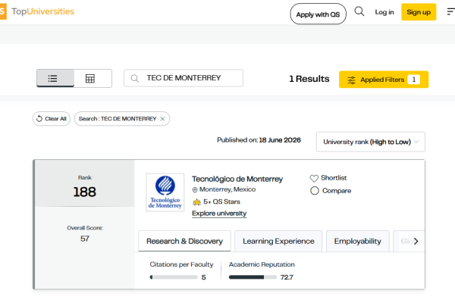
Task: Click the filter sliders icon
Action: [x=351, y=80]
